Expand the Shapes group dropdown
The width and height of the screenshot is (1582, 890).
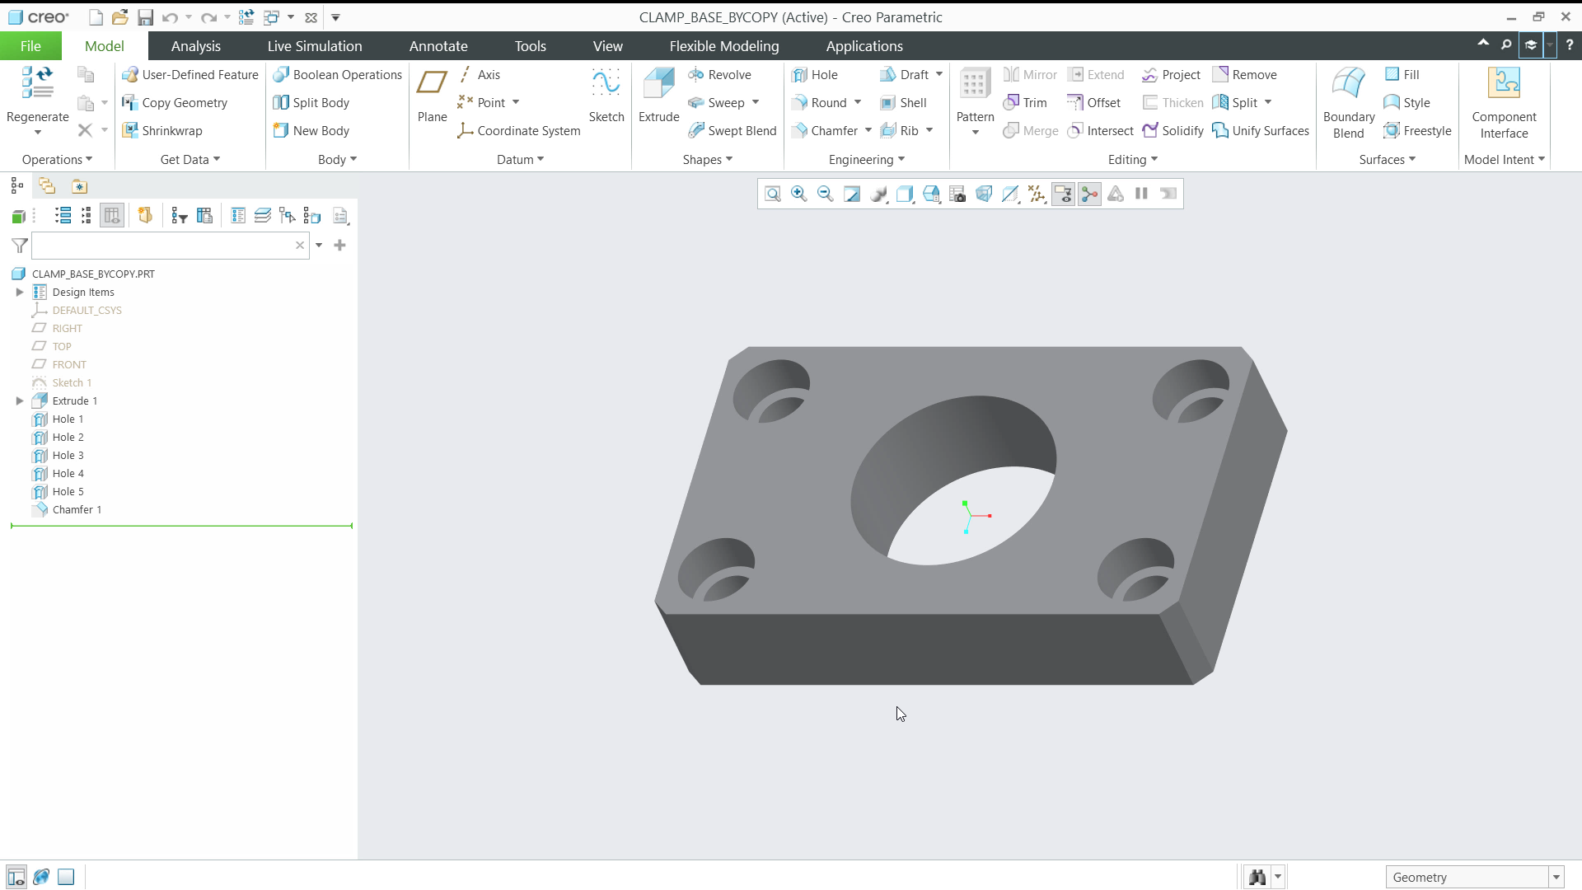[x=707, y=159]
